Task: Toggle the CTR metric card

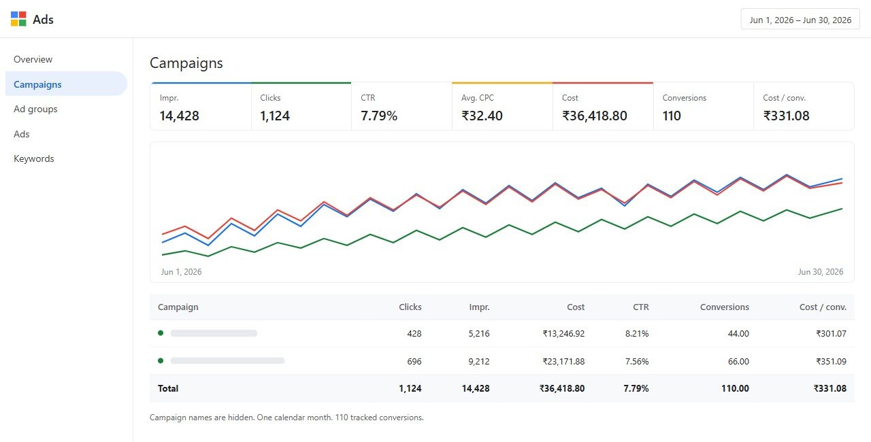Action: point(401,106)
